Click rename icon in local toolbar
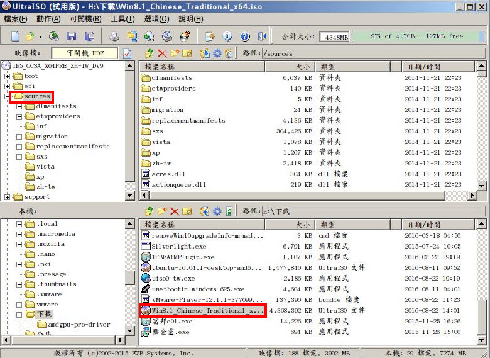Screen dimensions: 490x358 click(x=187, y=211)
